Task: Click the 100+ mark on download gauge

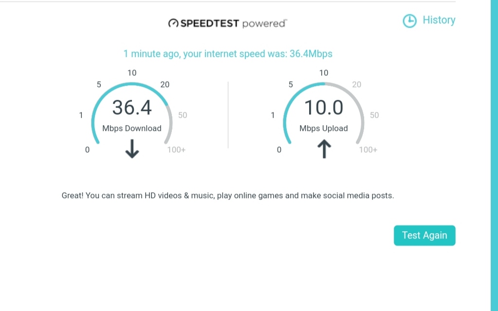Action: [176, 149]
